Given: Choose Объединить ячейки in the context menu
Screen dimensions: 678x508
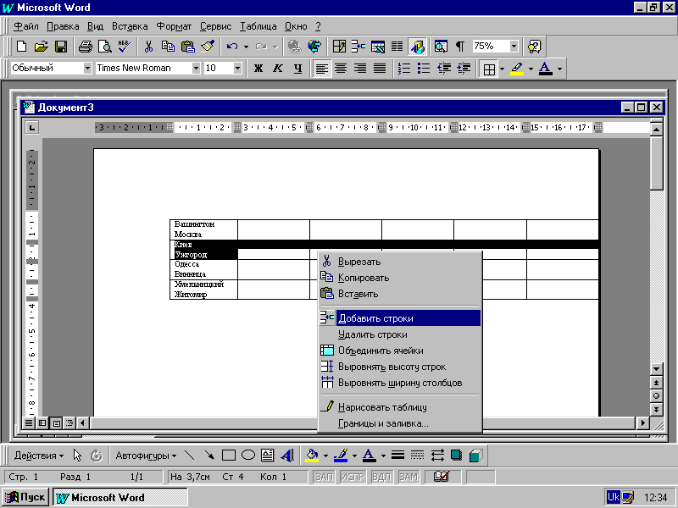Looking at the screenshot, I should [x=400, y=351].
